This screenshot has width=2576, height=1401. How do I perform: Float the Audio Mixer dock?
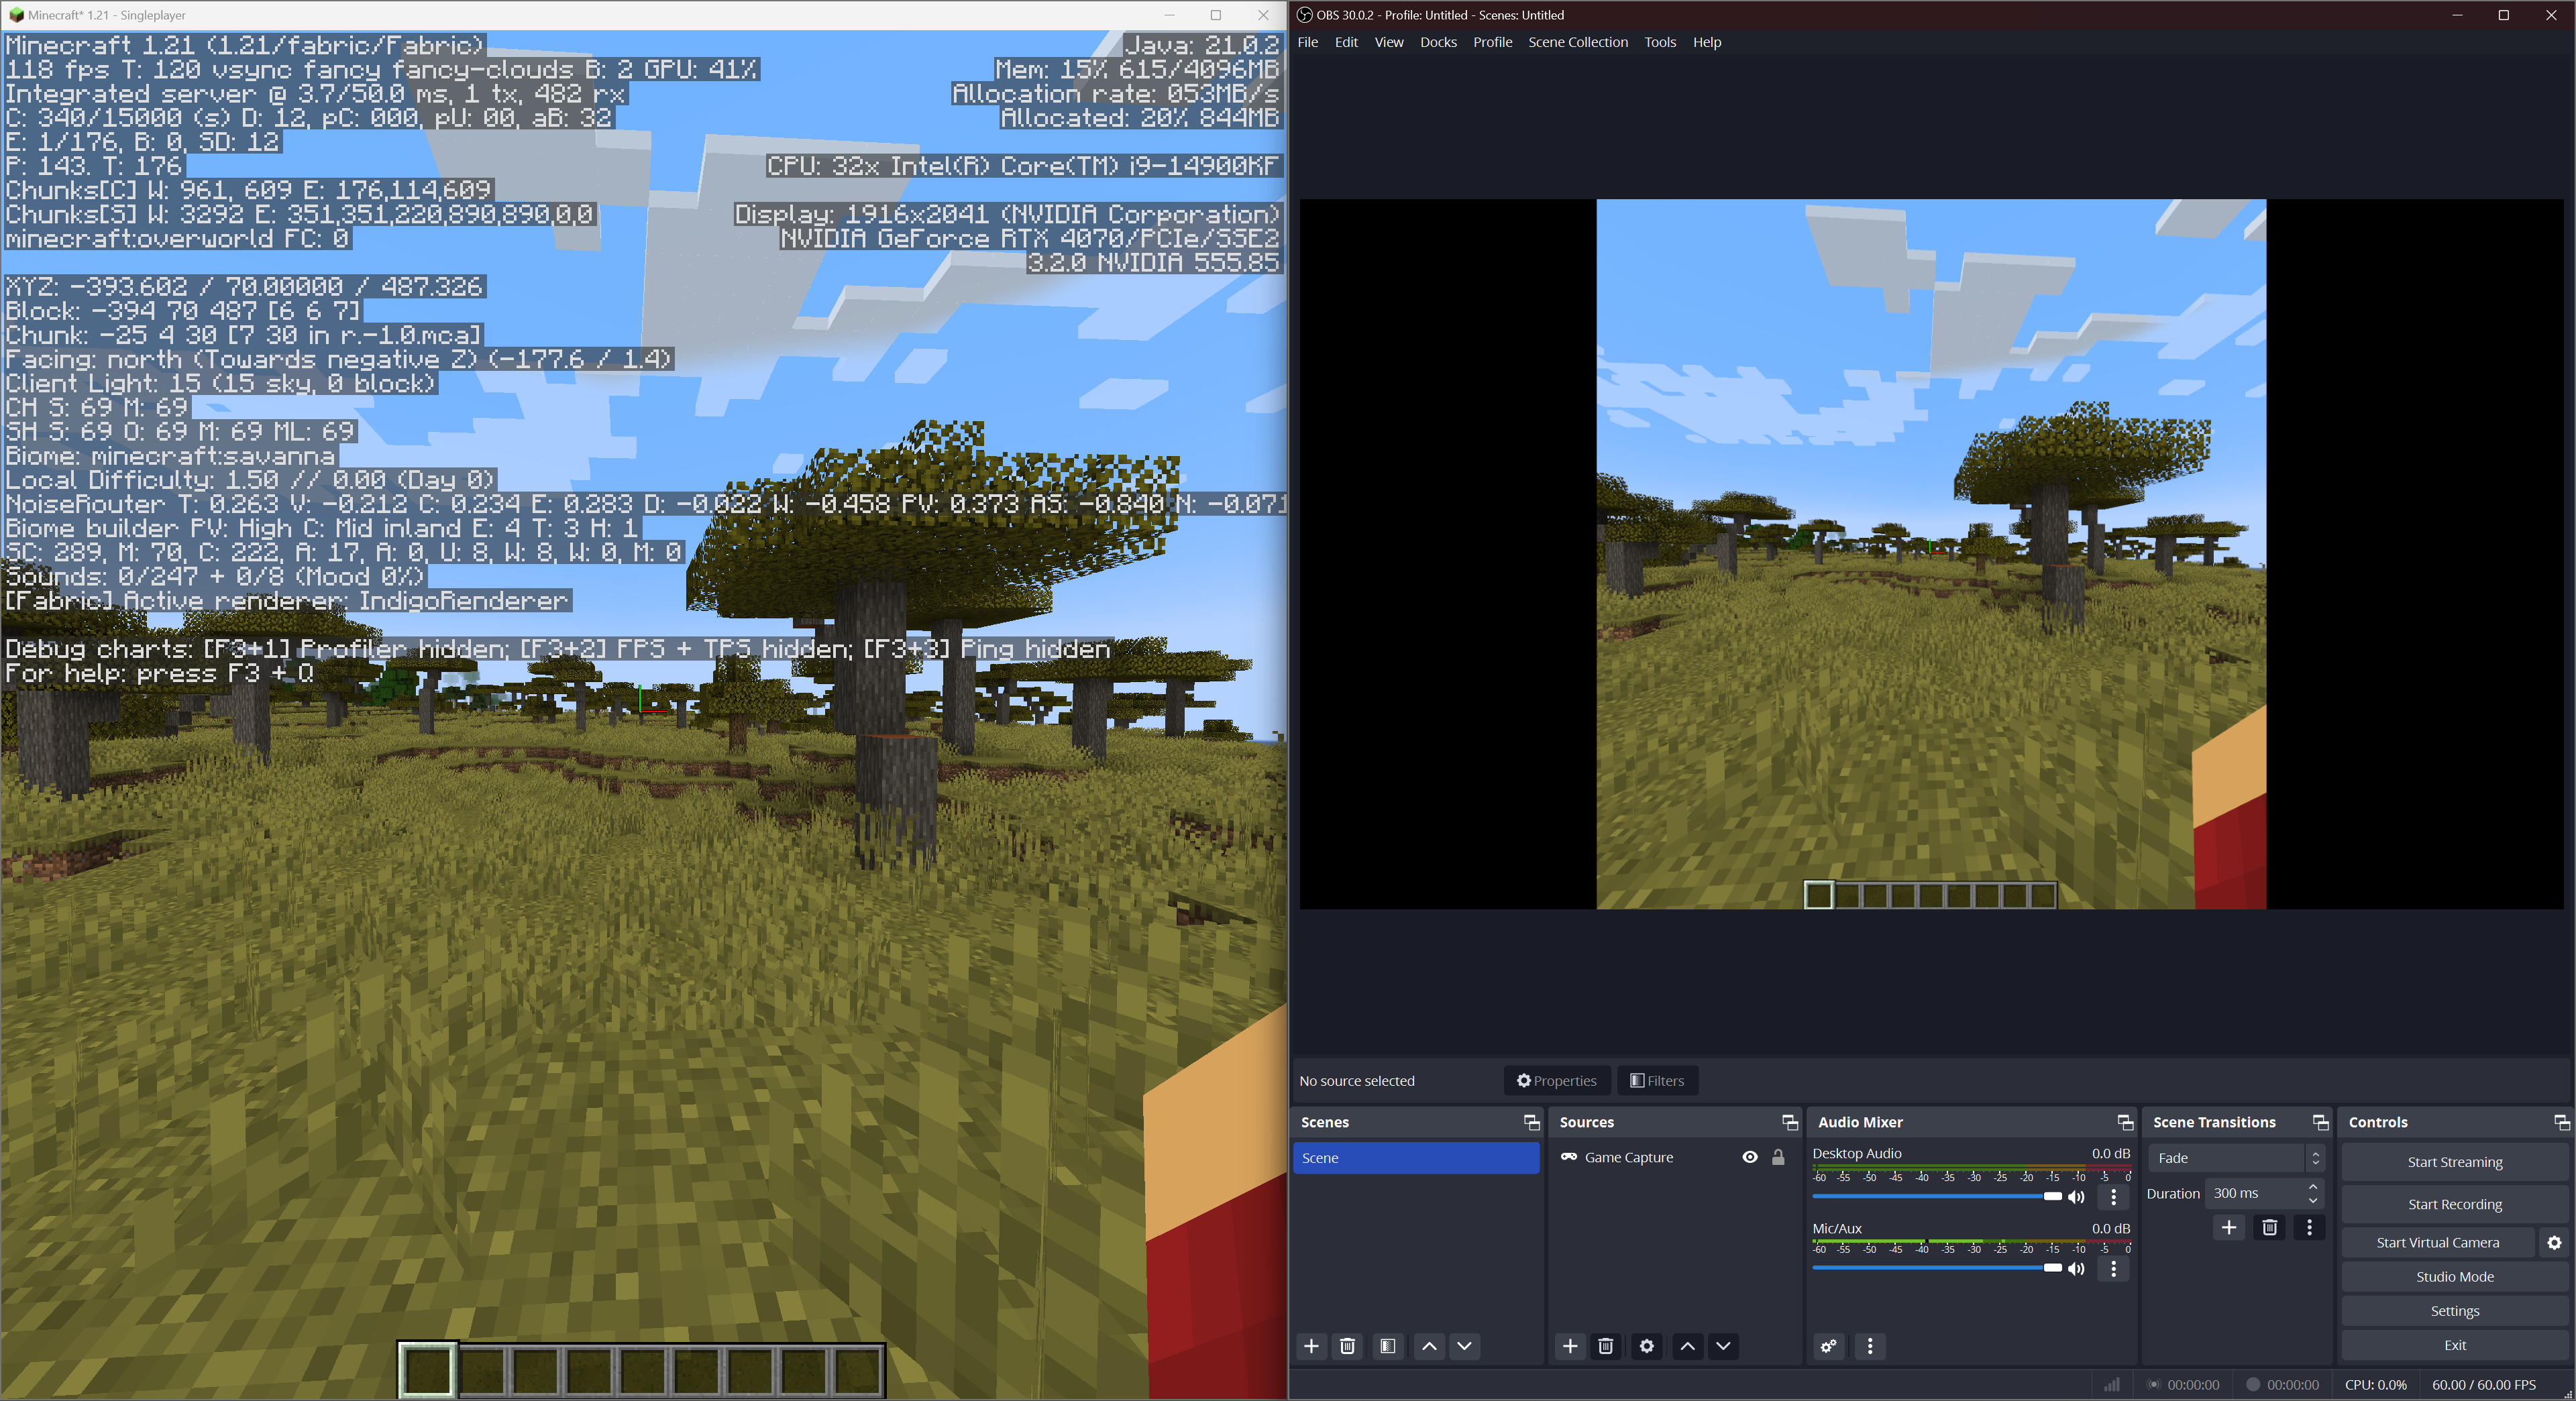click(2125, 1122)
